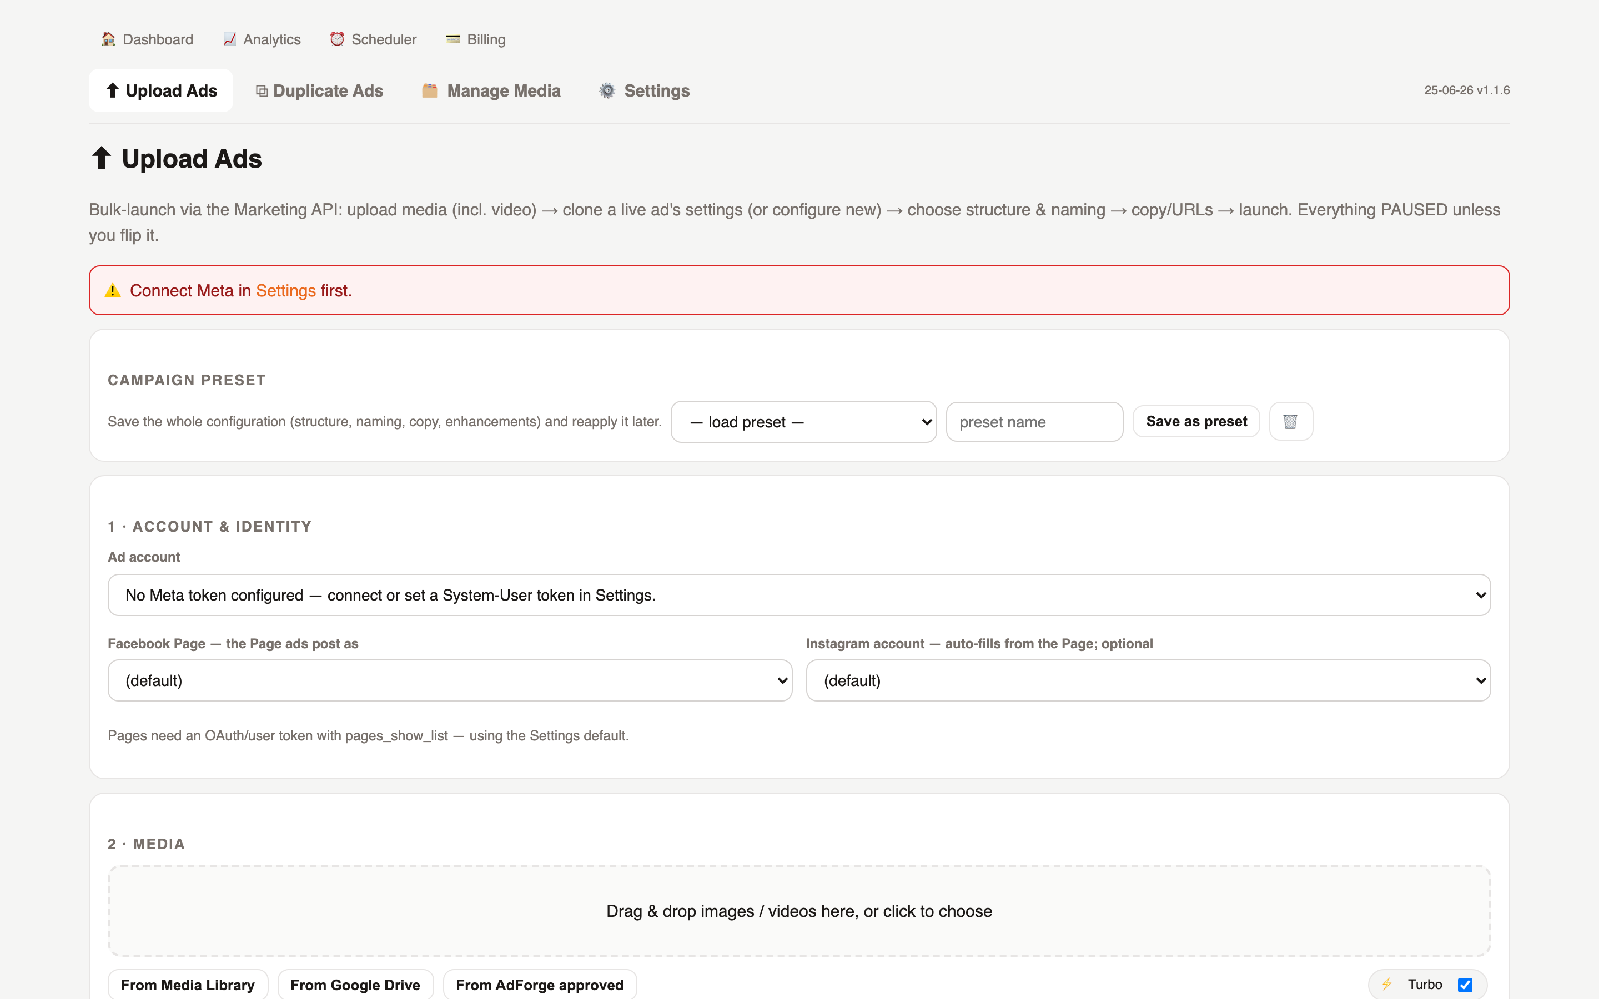Switch to the Upload Ads tab

(x=161, y=90)
